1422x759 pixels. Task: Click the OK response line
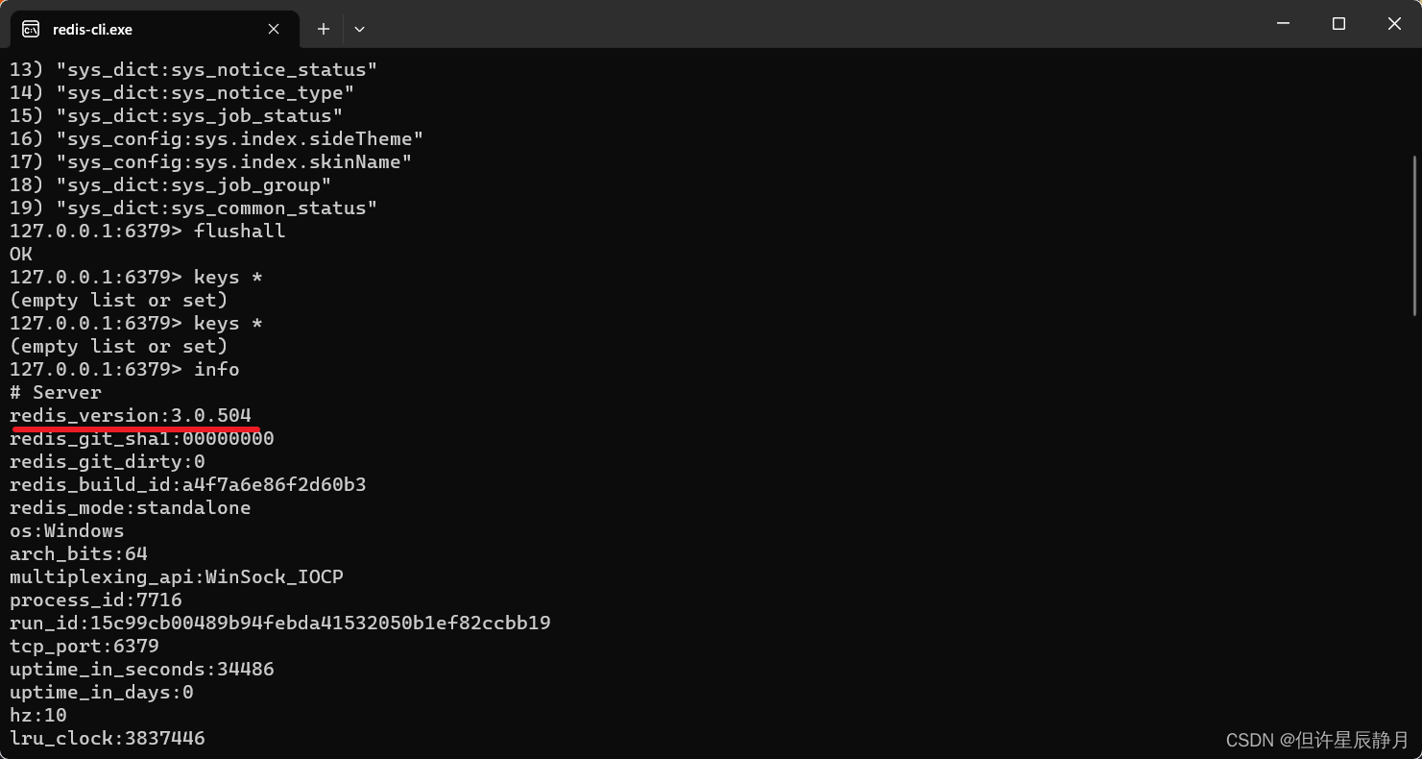pyautogui.click(x=19, y=254)
